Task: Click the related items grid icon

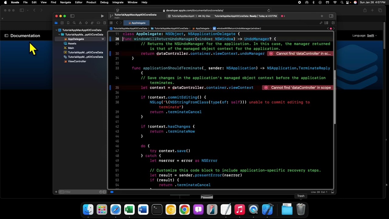Action: 111,23
